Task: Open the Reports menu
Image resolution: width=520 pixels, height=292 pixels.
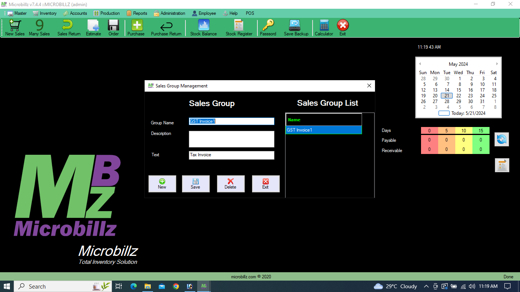Action: [x=137, y=13]
